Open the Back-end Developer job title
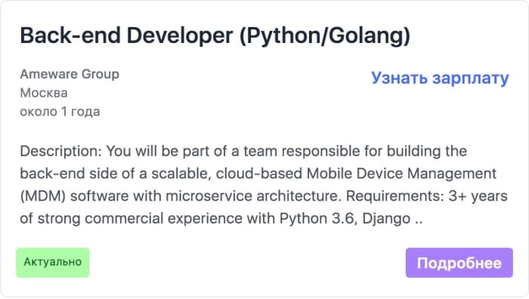The height and width of the screenshot is (299, 529). 126,35
